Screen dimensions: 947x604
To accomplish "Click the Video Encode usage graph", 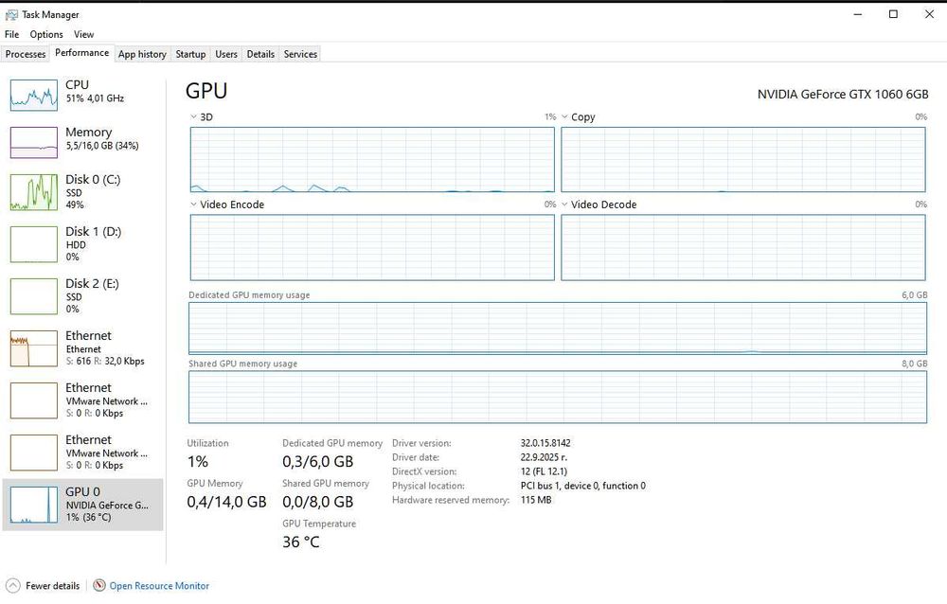I will pyautogui.click(x=372, y=247).
